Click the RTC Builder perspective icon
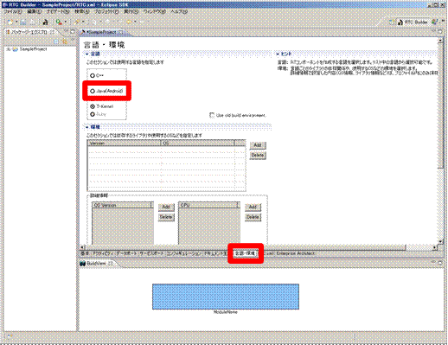The image size is (448, 345). [x=400, y=22]
